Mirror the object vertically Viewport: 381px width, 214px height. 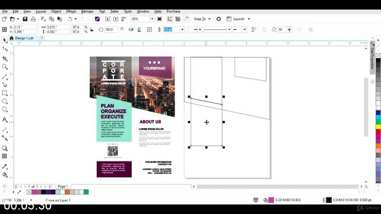[x=139, y=29]
